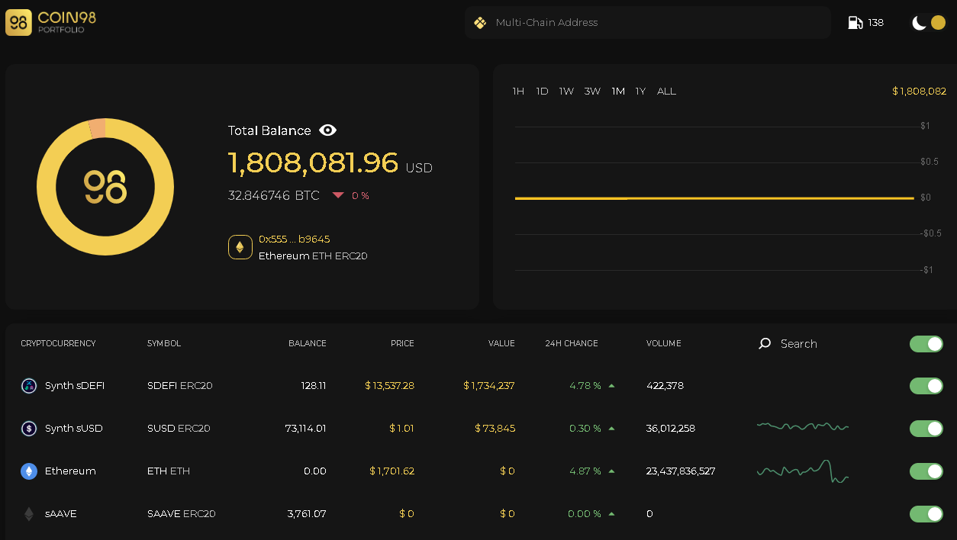Click the Synth sUSD name
The height and width of the screenshot is (540, 957).
pos(74,429)
